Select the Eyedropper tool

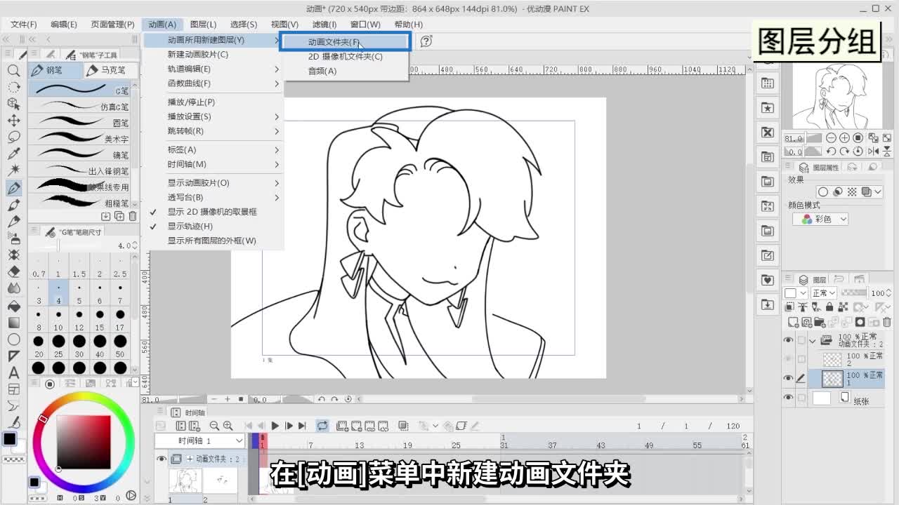pos(13,154)
